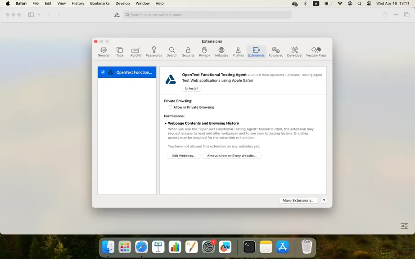Image resolution: width=415 pixels, height=259 pixels.
Task: Open Notes from the Dock
Action: [x=266, y=247]
